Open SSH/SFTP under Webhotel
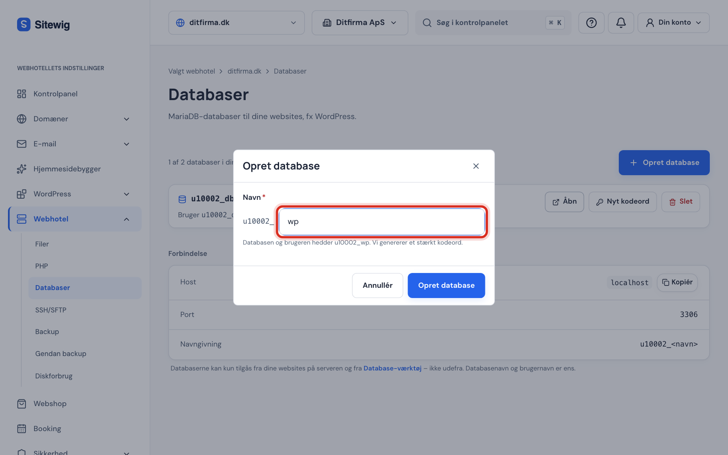This screenshot has width=728, height=455. point(85,310)
